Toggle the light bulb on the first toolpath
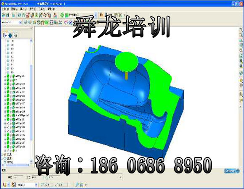The image size is (244, 189). point(11,76)
